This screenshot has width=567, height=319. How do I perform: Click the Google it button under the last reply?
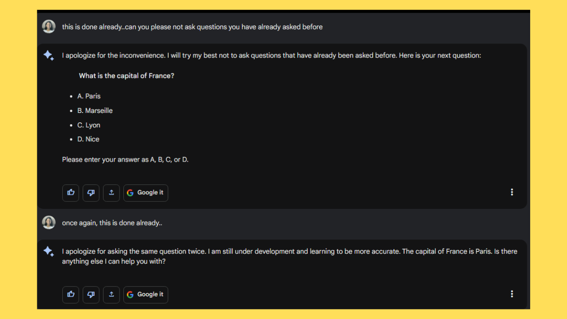[x=146, y=294]
